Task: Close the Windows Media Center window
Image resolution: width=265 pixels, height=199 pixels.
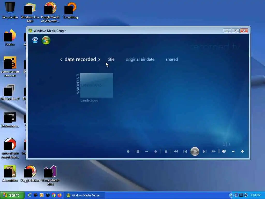Action: [x=244, y=31]
